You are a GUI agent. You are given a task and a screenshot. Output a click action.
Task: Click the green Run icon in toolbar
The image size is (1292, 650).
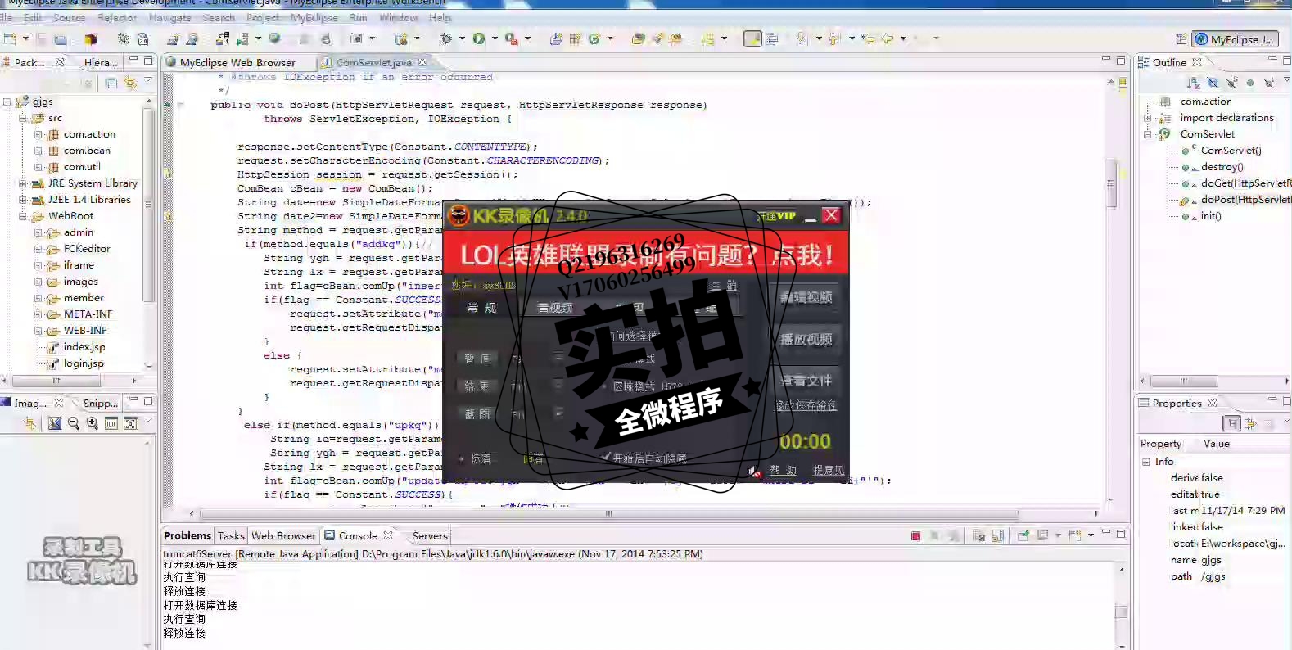[478, 38]
